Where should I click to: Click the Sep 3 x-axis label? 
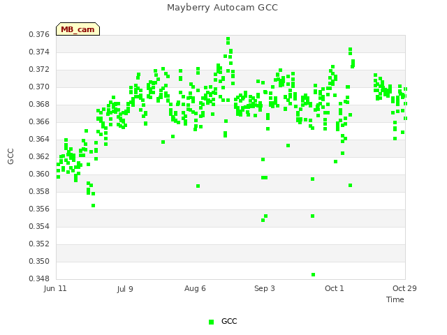[x=265, y=288]
